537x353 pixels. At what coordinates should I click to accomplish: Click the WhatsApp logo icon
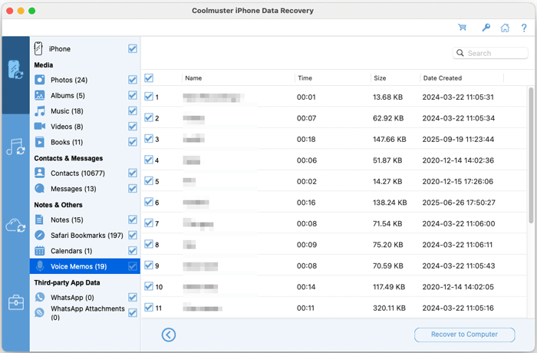(40, 297)
